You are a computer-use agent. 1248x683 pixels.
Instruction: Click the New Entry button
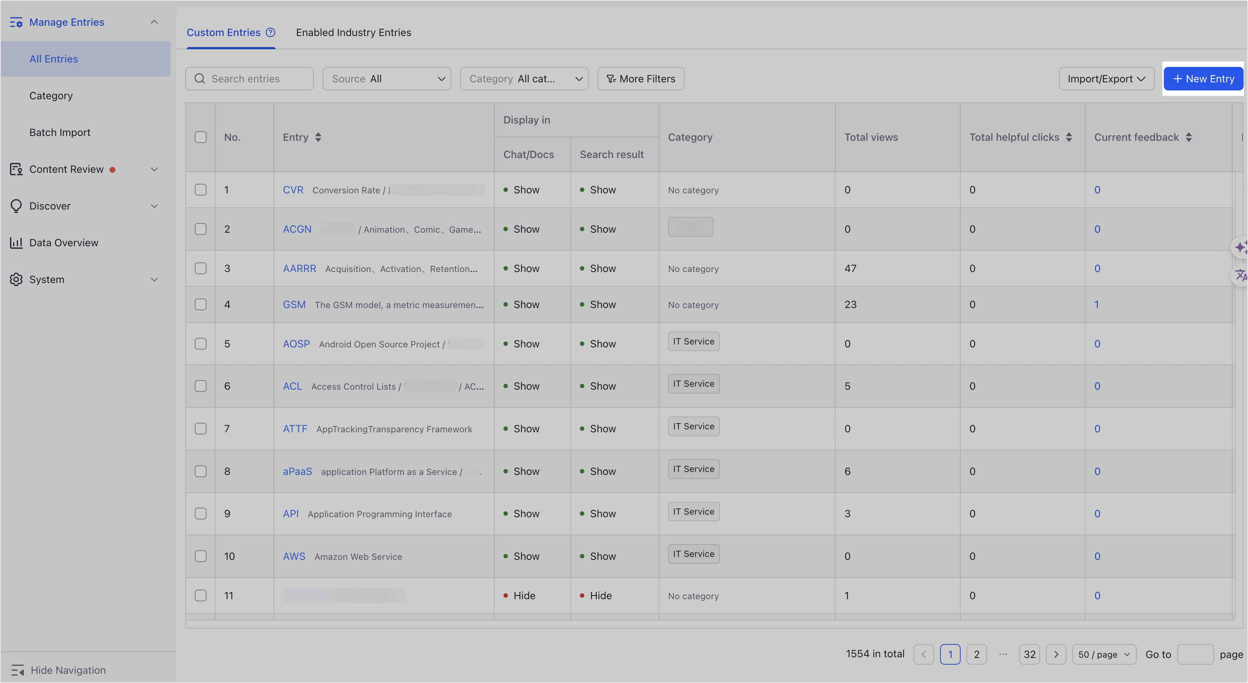[x=1203, y=79]
